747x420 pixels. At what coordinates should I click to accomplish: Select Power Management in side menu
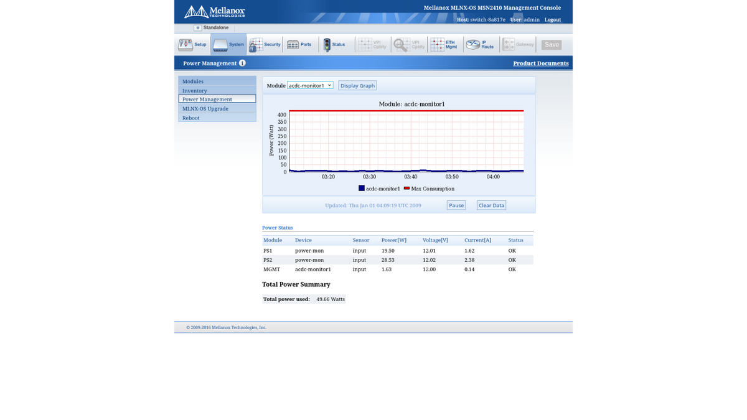click(217, 99)
